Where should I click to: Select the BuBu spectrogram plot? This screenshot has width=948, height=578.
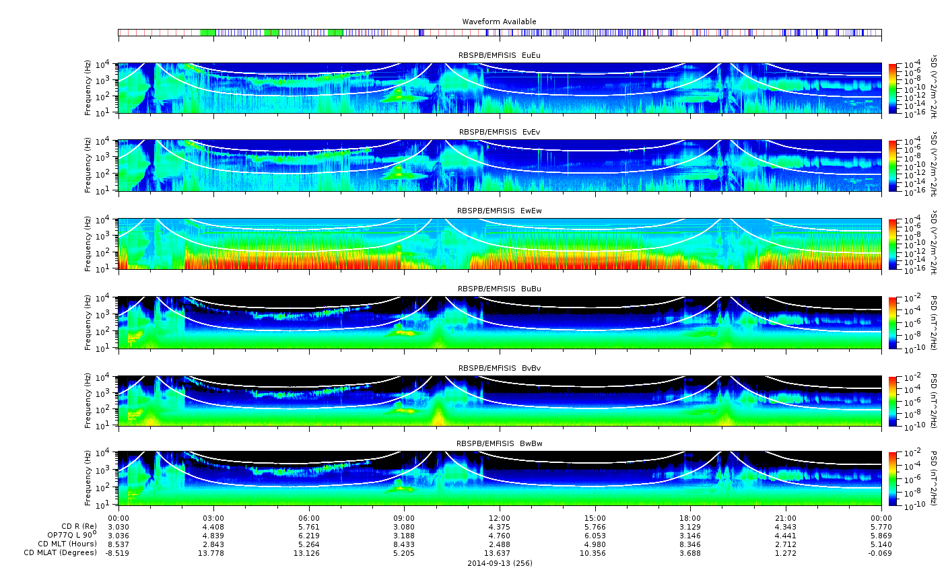point(499,322)
